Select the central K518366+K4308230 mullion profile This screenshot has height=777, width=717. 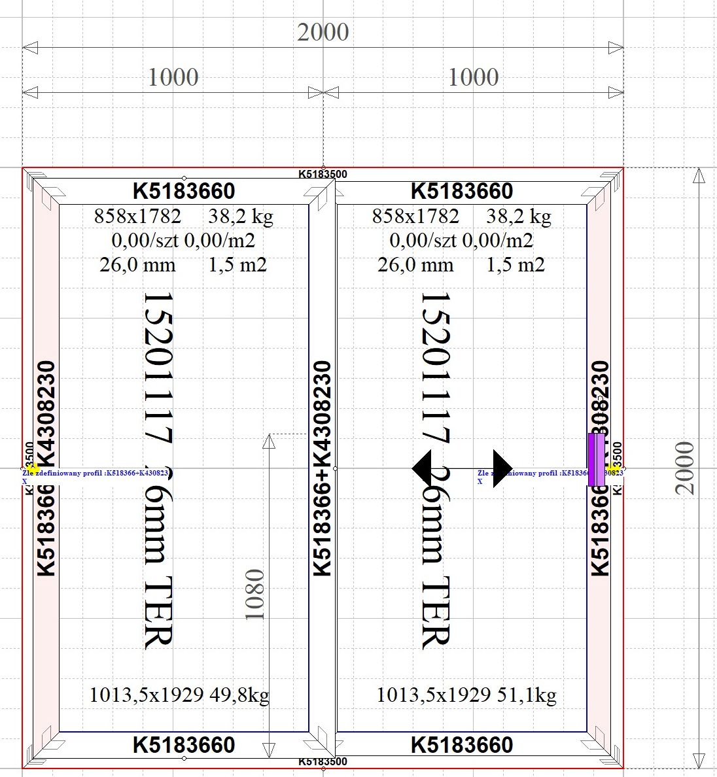(x=323, y=468)
